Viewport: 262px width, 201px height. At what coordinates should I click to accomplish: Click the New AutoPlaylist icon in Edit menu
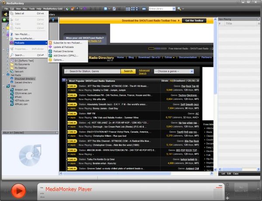12,38
